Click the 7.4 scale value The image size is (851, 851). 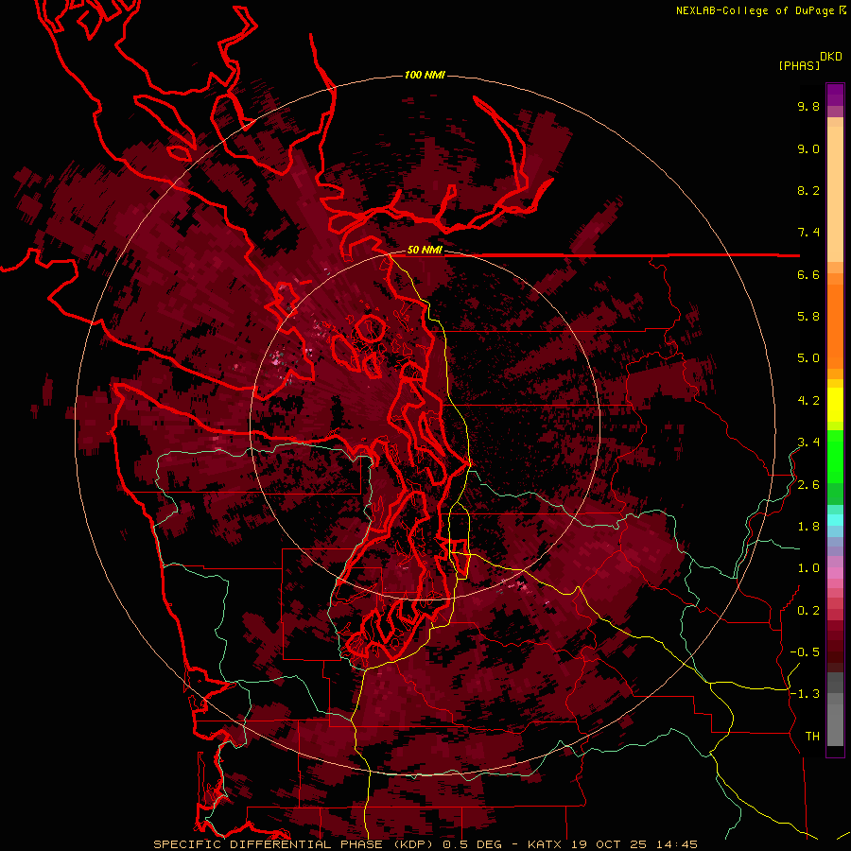pyautogui.click(x=808, y=233)
